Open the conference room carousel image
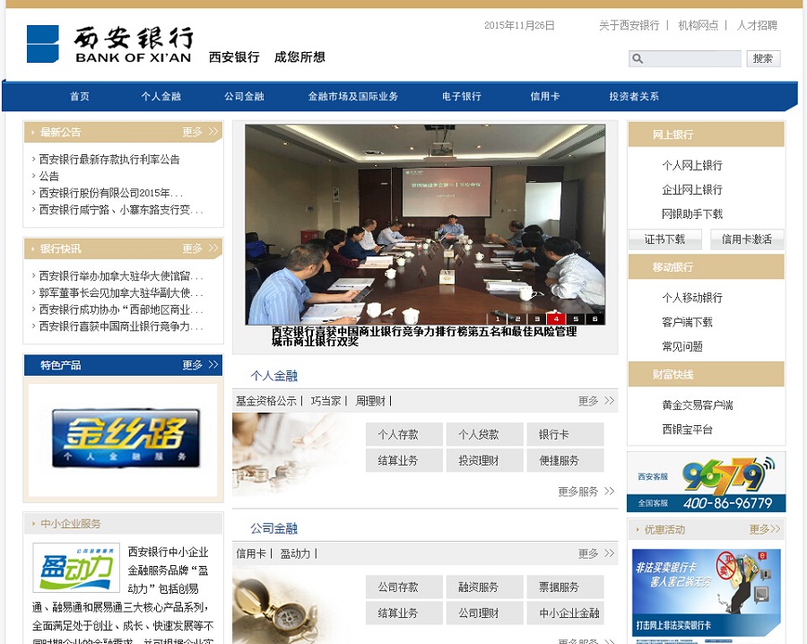The image size is (807, 644). (x=425, y=224)
